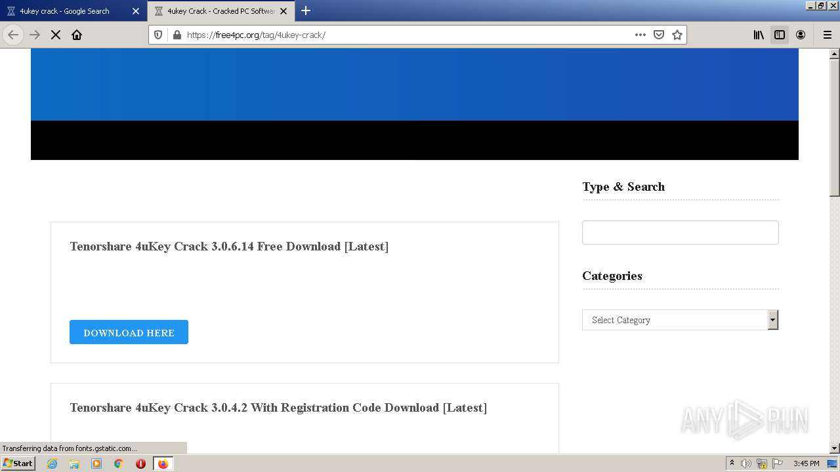Click the 3:45 PM clock

(806, 463)
